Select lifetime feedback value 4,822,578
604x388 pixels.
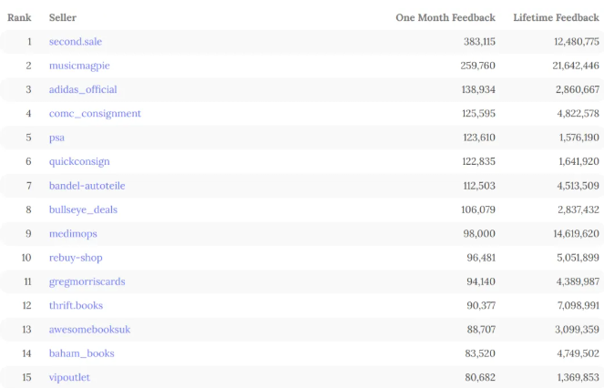pos(578,114)
